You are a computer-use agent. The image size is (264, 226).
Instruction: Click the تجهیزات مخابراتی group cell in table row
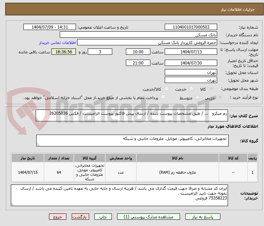[90, 172]
